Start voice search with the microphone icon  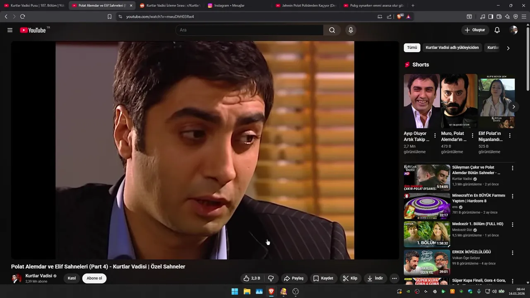click(351, 30)
